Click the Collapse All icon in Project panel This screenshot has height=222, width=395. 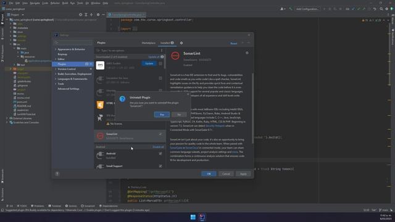(x=91, y=15)
